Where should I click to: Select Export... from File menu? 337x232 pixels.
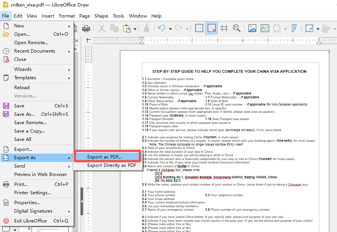(37, 149)
